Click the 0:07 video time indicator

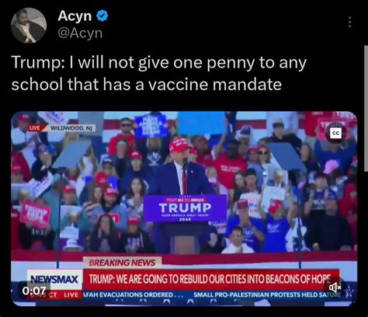[x=34, y=291]
